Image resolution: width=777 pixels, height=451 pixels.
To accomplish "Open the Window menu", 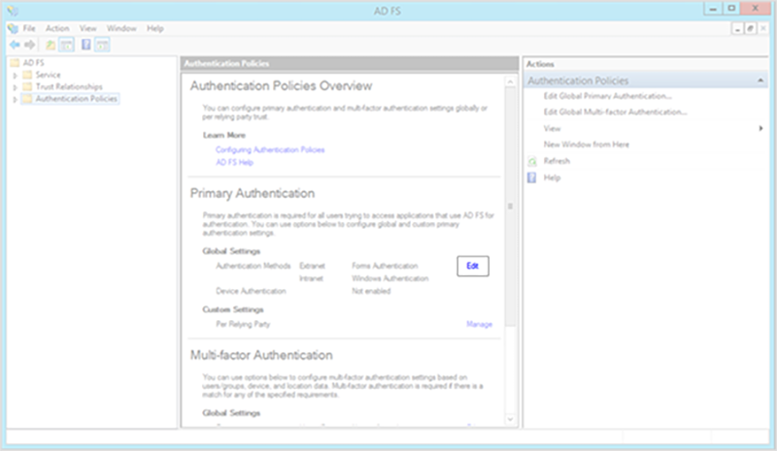I will 121,28.
